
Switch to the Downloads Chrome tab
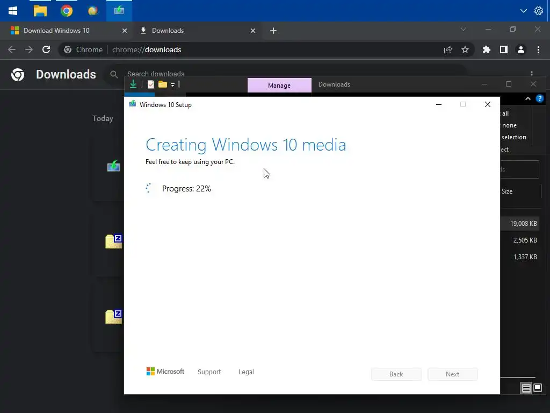(x=168, y=31)
